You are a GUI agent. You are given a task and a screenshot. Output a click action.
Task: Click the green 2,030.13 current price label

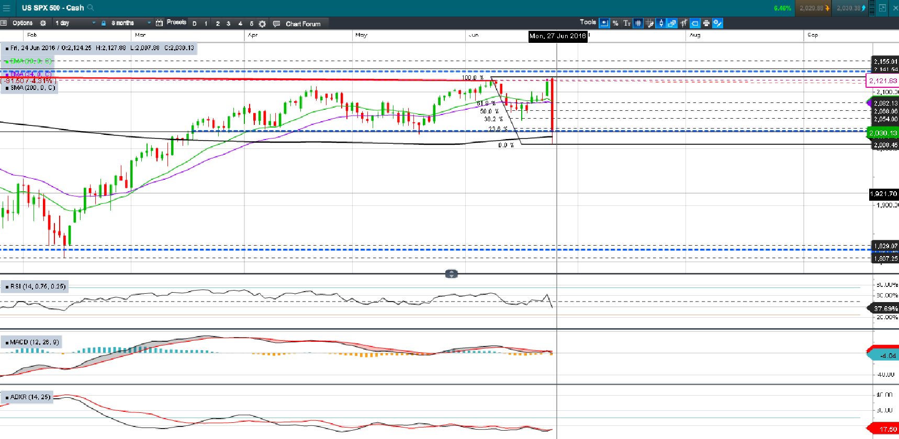coord(883,133)
